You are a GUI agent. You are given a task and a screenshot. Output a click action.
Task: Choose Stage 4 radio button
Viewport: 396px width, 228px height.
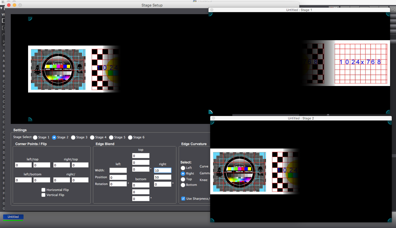92,137
